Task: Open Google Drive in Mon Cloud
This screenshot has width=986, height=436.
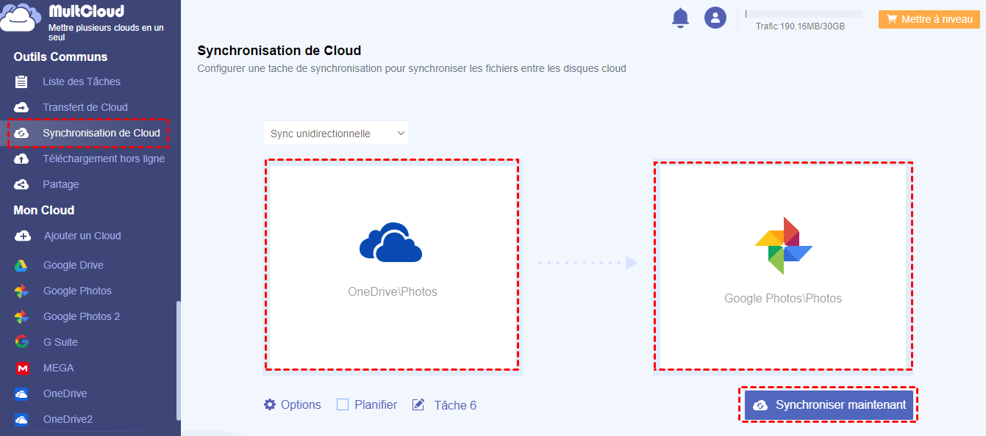Action: pos(74,265)
